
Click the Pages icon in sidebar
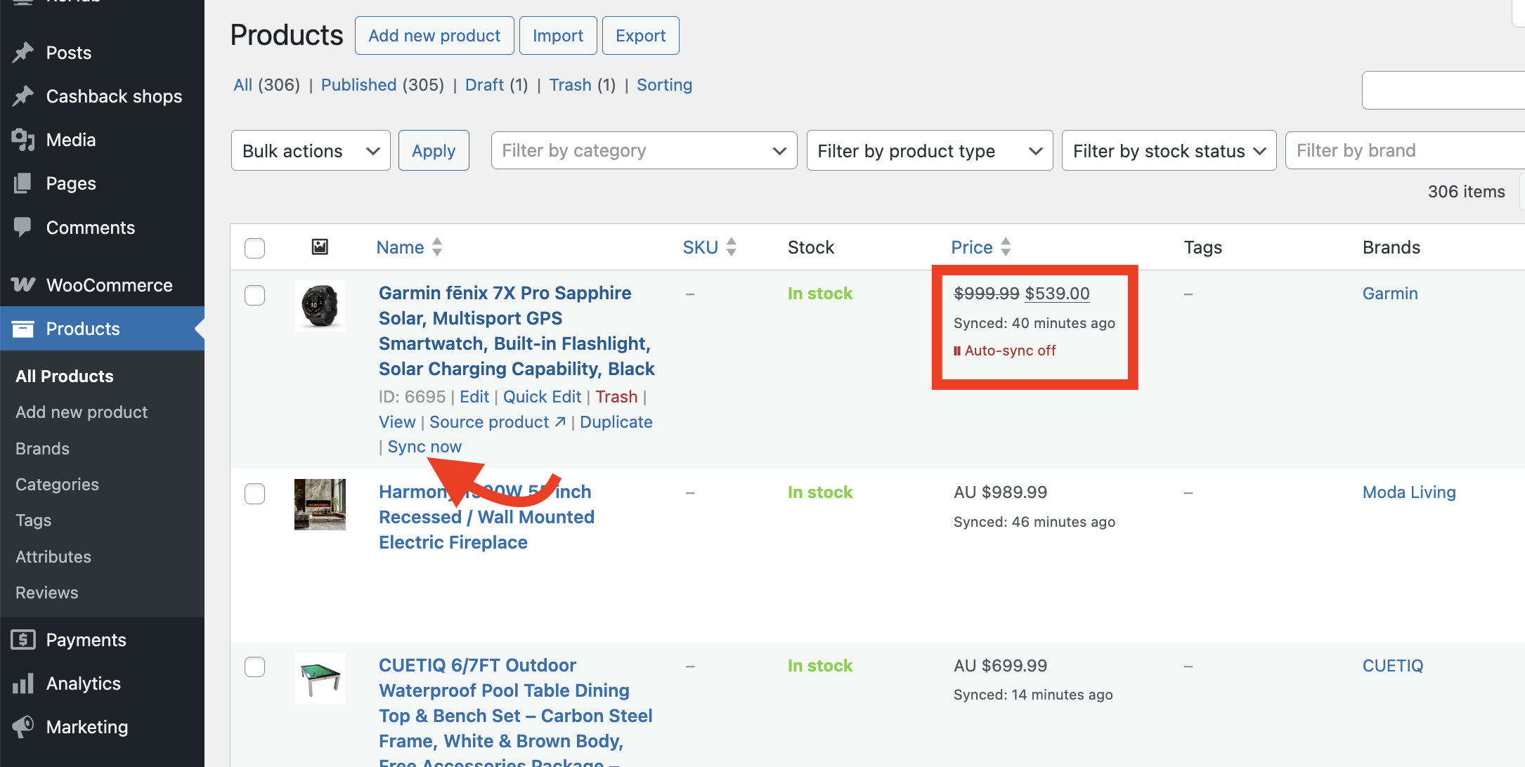(x=23, y=183)
